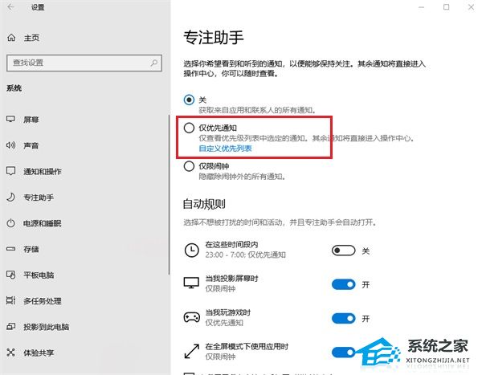Open 在全屏模式下使用应用时 rule text
Screen dimensions: 482x375
[247, 347]
